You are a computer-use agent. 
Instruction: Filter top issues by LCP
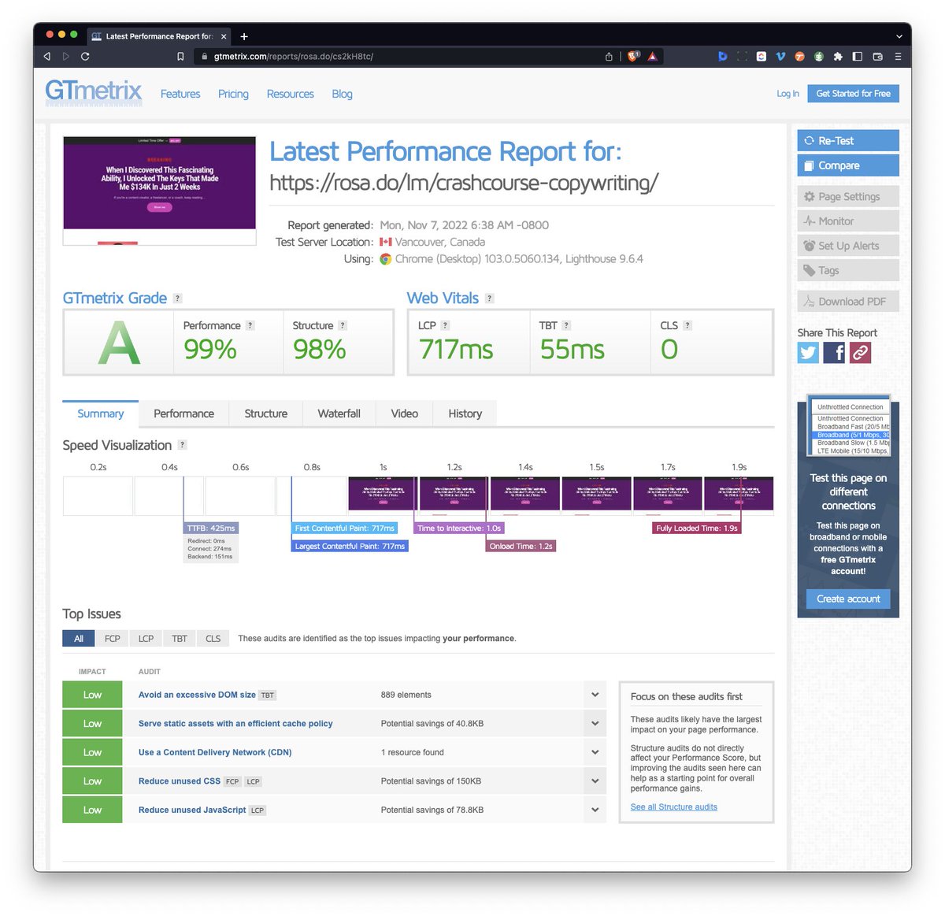click(146, 638)
